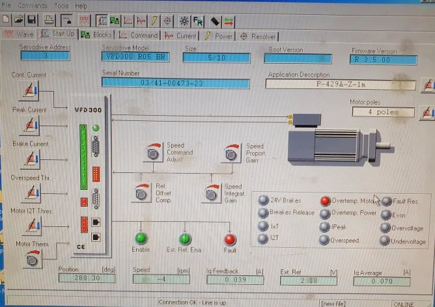Click the Speed Proport. Gain dial
This screenshot has width=435, height=307.
231,153
